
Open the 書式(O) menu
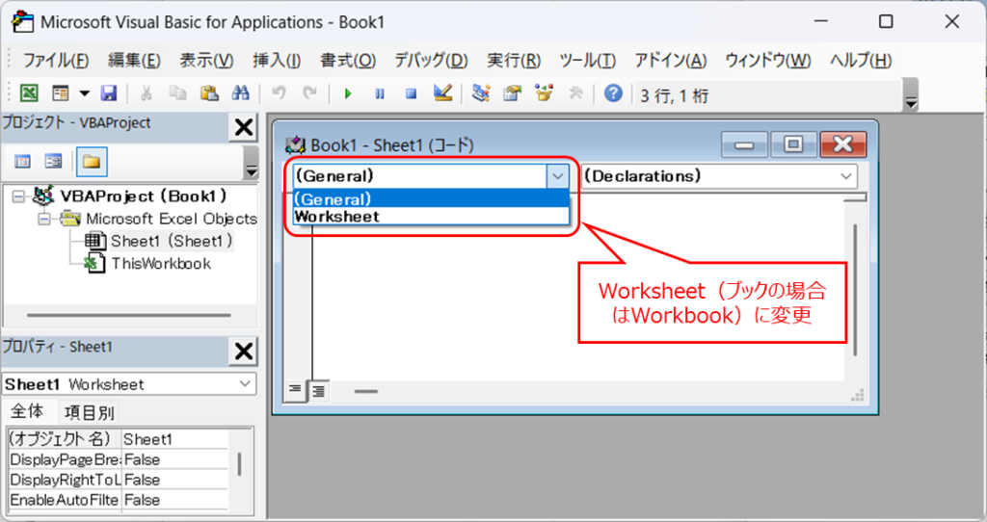point(348,61)
